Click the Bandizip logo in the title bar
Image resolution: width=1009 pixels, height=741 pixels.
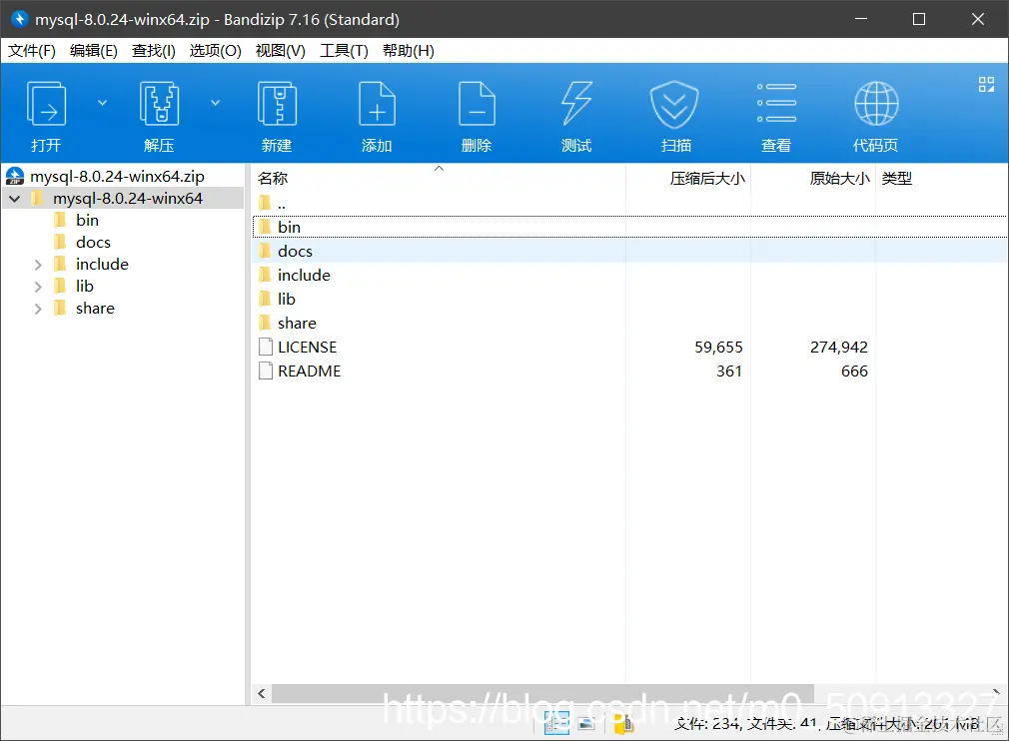pos(20,19)
